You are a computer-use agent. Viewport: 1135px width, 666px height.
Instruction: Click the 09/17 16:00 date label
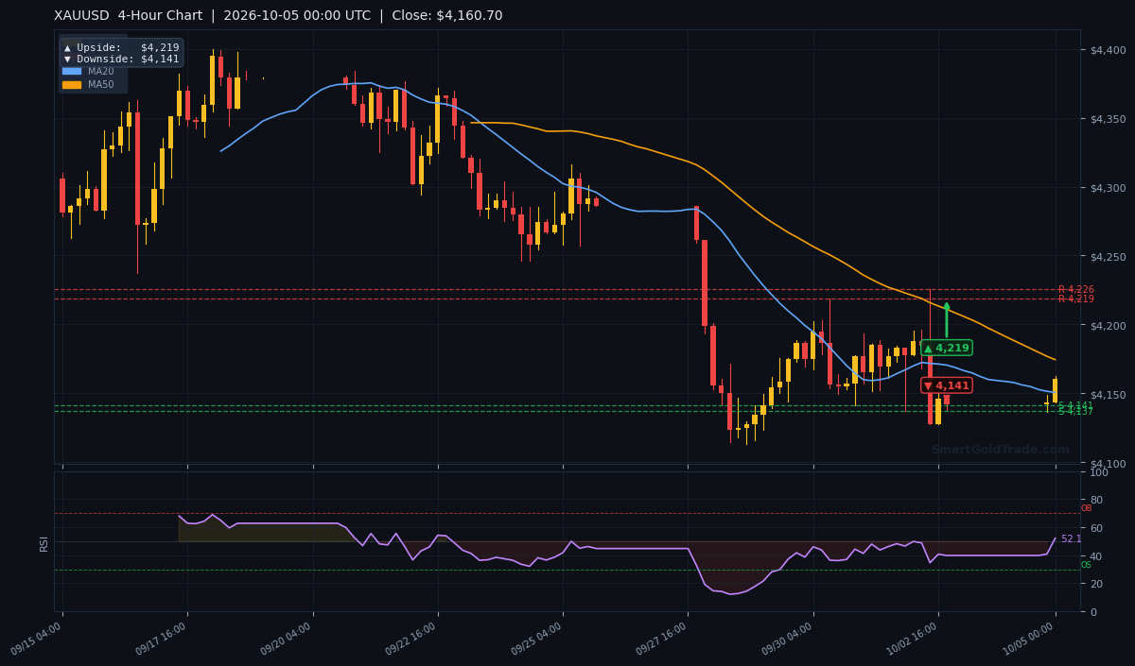click(x=161, y=639)
